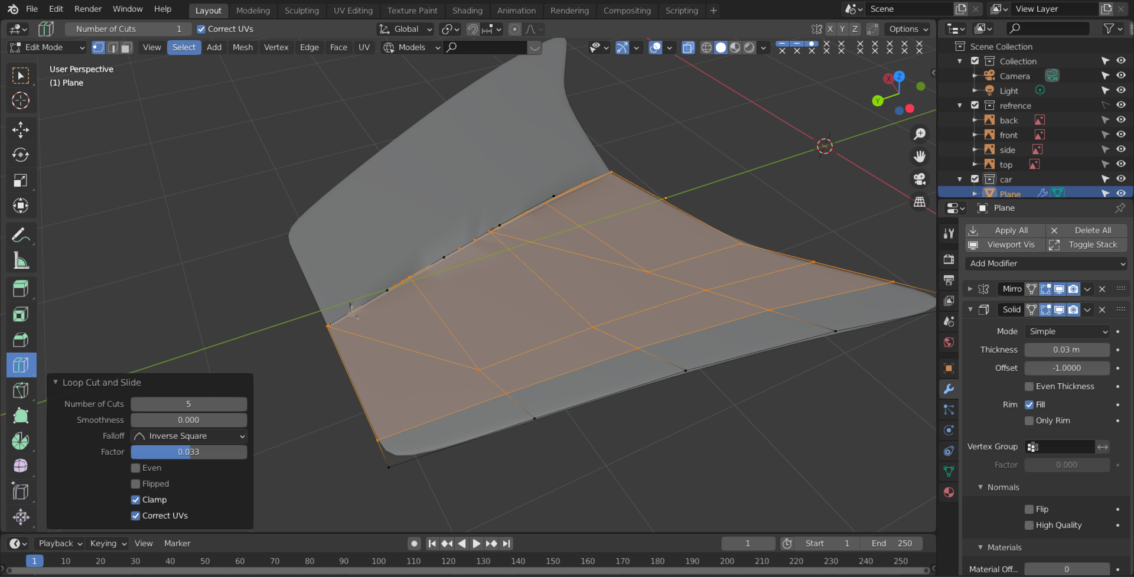Open the Modifier properties wrench tab
The width and height of the screenshot is (1134, 577).
949,389
